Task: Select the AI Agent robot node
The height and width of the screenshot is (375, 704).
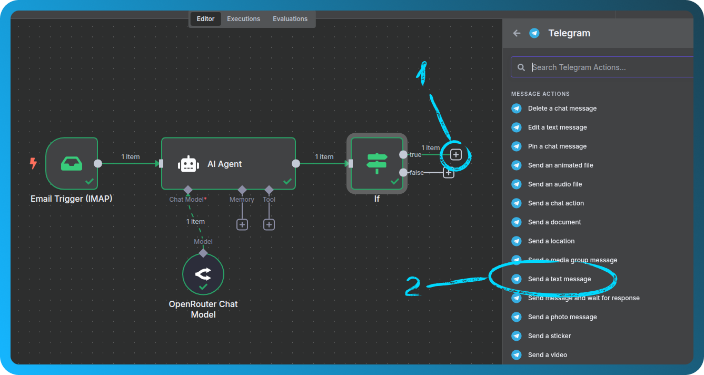Action: 189,164
